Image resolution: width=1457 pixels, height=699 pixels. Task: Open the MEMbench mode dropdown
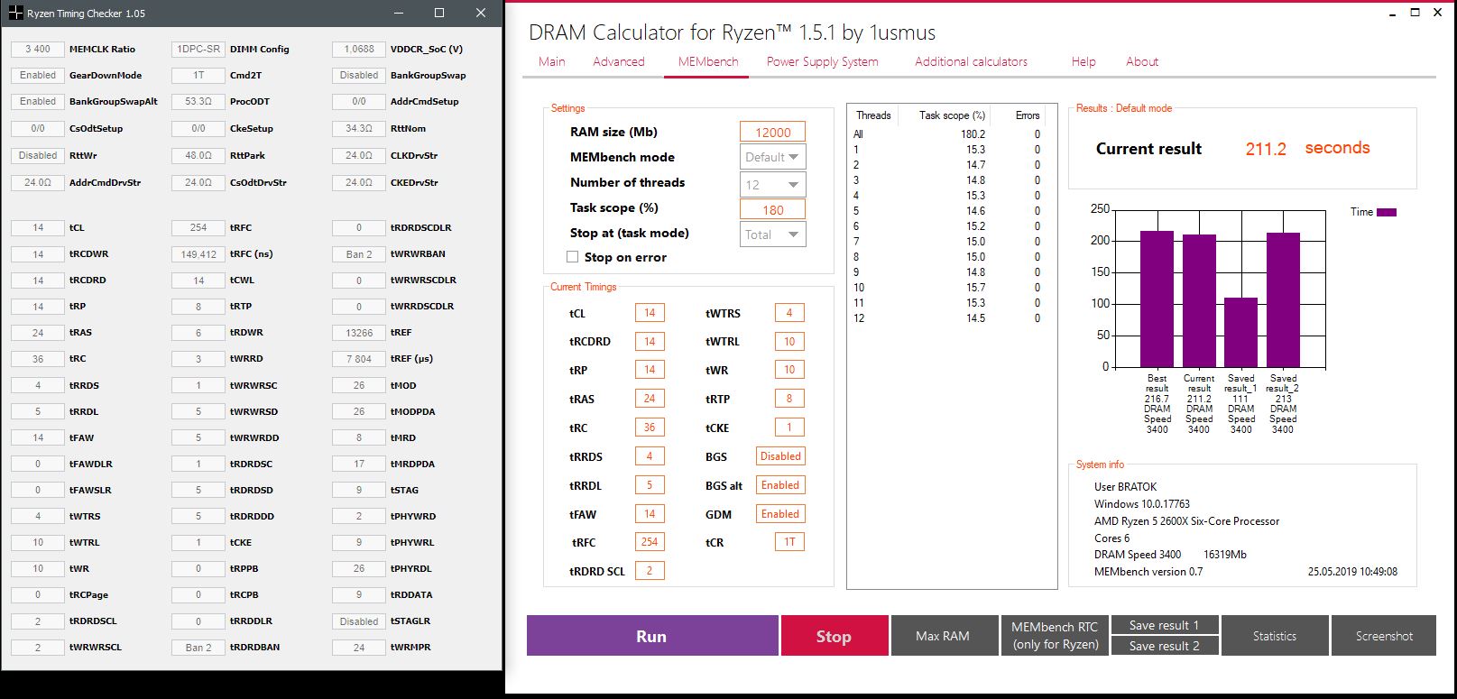772,157
